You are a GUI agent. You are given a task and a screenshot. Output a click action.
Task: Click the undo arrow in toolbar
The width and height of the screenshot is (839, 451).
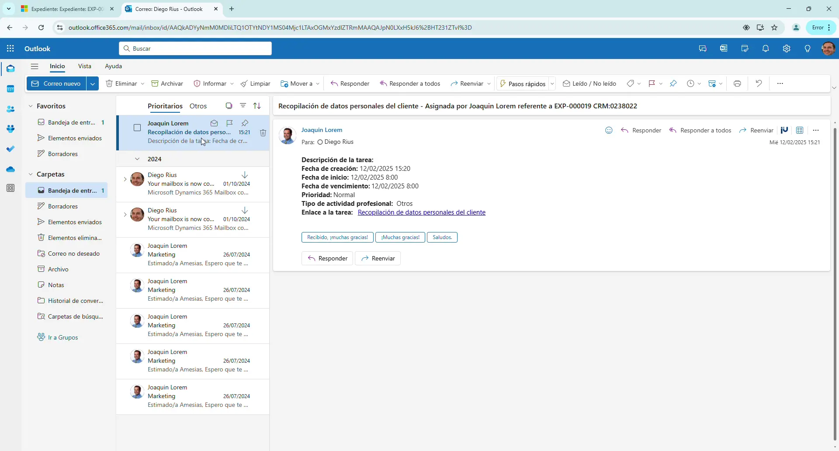pos(759,83)
